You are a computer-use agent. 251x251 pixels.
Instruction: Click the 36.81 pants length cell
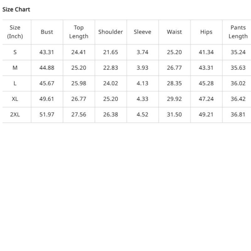[238, 115]
